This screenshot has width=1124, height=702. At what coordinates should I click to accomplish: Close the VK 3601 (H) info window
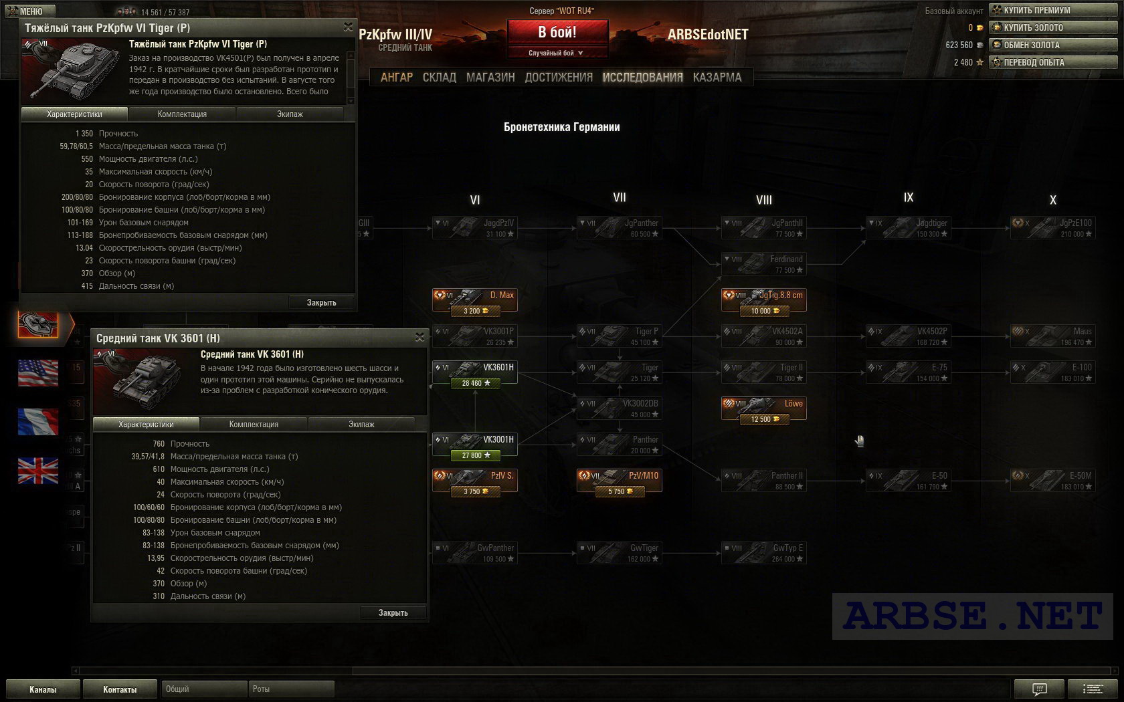(419, 337)
